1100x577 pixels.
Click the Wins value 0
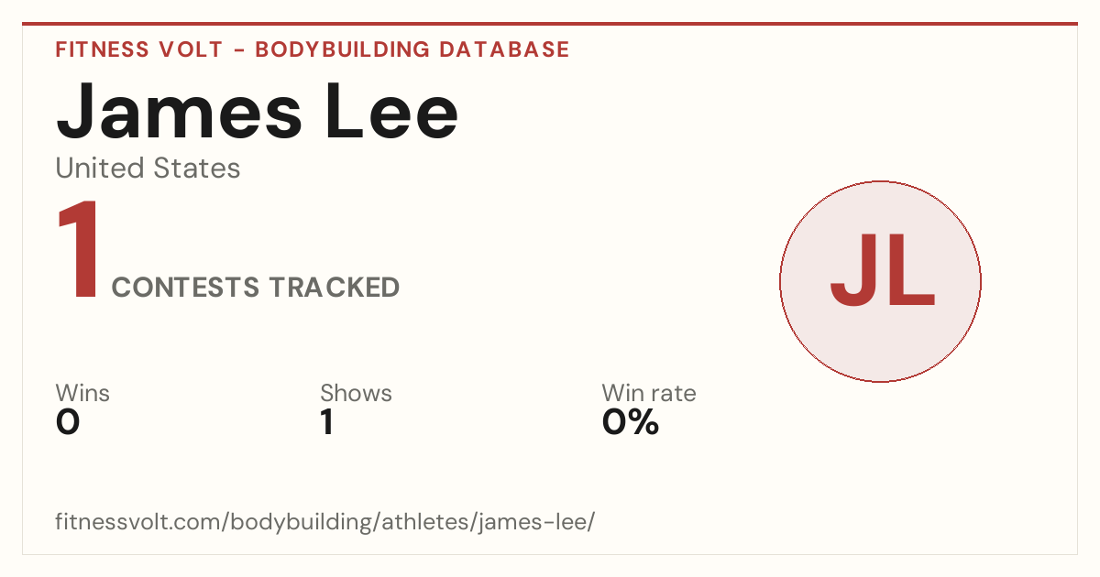click(x=68, y=422)
